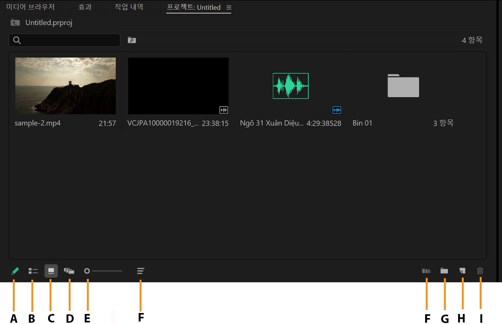
Task: Click the audio badge on the VCJPA10000019216 clip
Action: tap(224, 110)
